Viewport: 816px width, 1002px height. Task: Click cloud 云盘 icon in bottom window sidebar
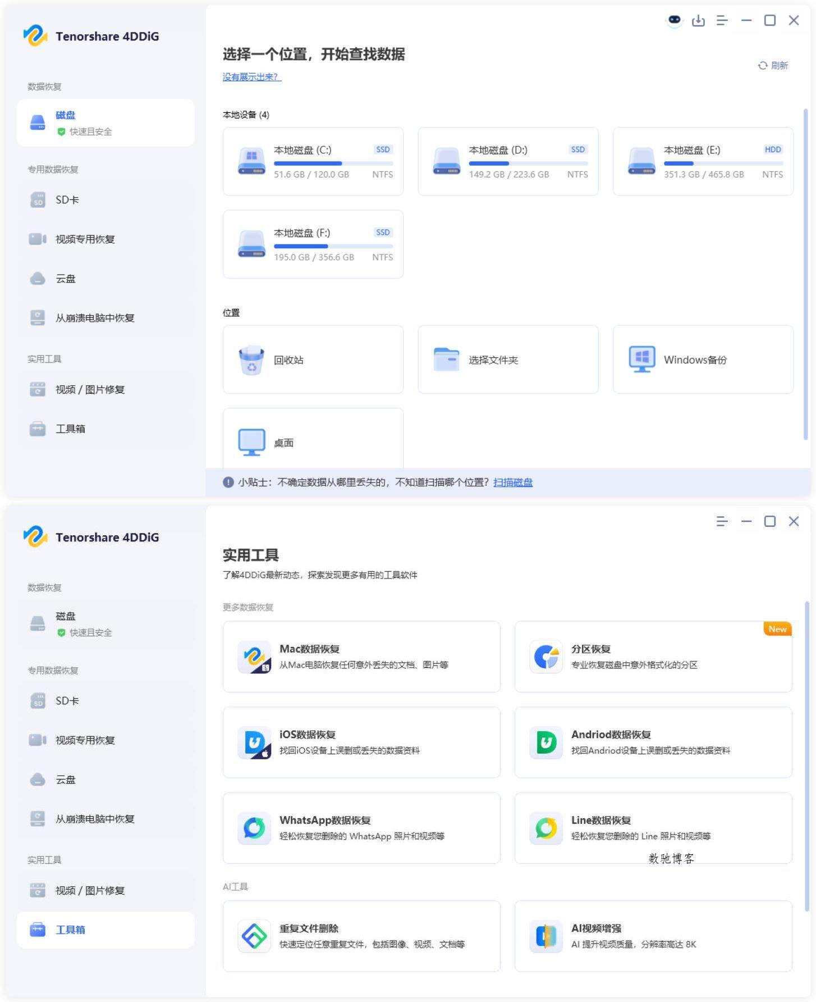tap(38, 780)
